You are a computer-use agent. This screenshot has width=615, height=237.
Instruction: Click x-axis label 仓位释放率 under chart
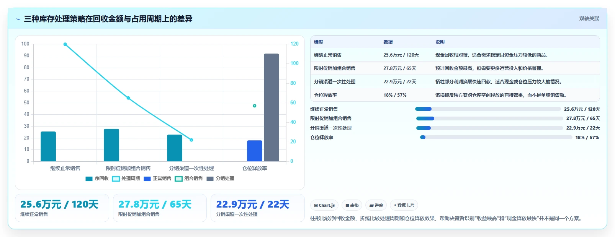click(255, 168)
